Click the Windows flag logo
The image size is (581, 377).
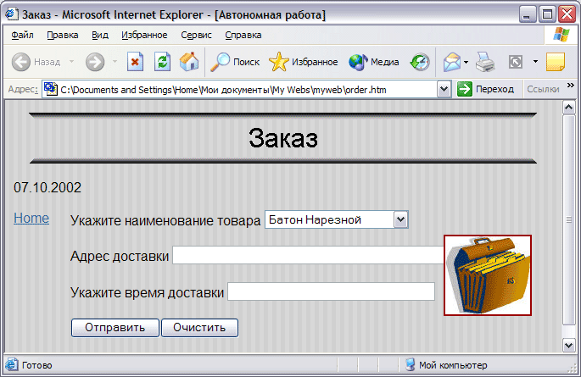point(561,35)
